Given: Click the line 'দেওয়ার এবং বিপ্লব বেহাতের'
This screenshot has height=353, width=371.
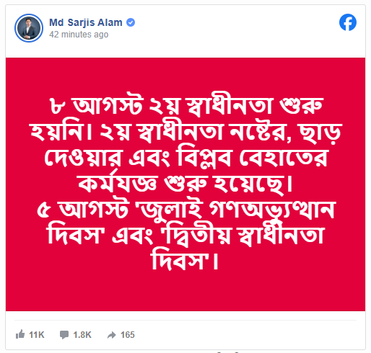Looking at the screenshot, I should [x=186, y=157].
